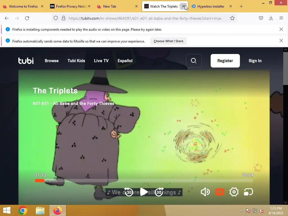
Task: Go to Tubi Kids
Action: (x=76, y=61)
